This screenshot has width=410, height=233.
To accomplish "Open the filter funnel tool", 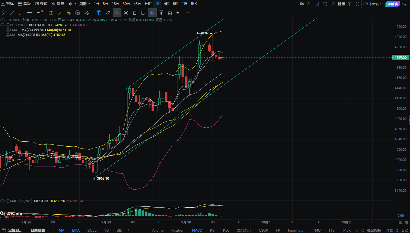I will click(x=161, y=13).
